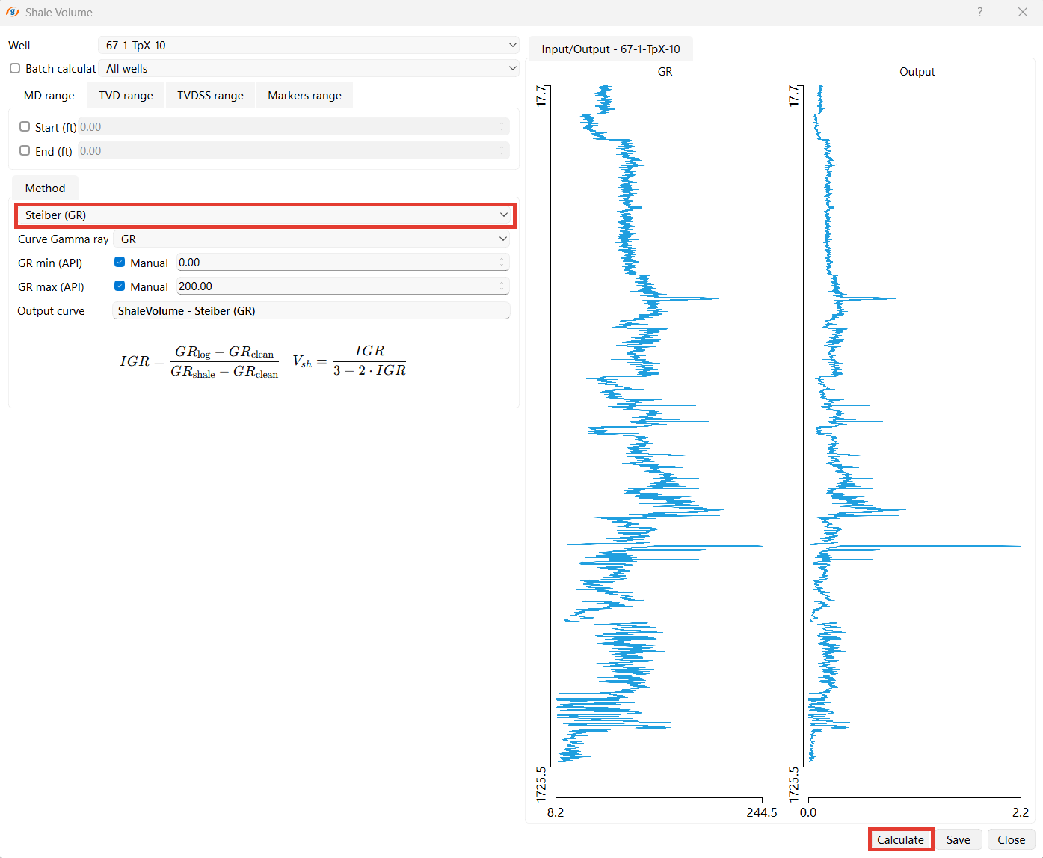Enable the Start (ft) checkbox

click(24, 126)
